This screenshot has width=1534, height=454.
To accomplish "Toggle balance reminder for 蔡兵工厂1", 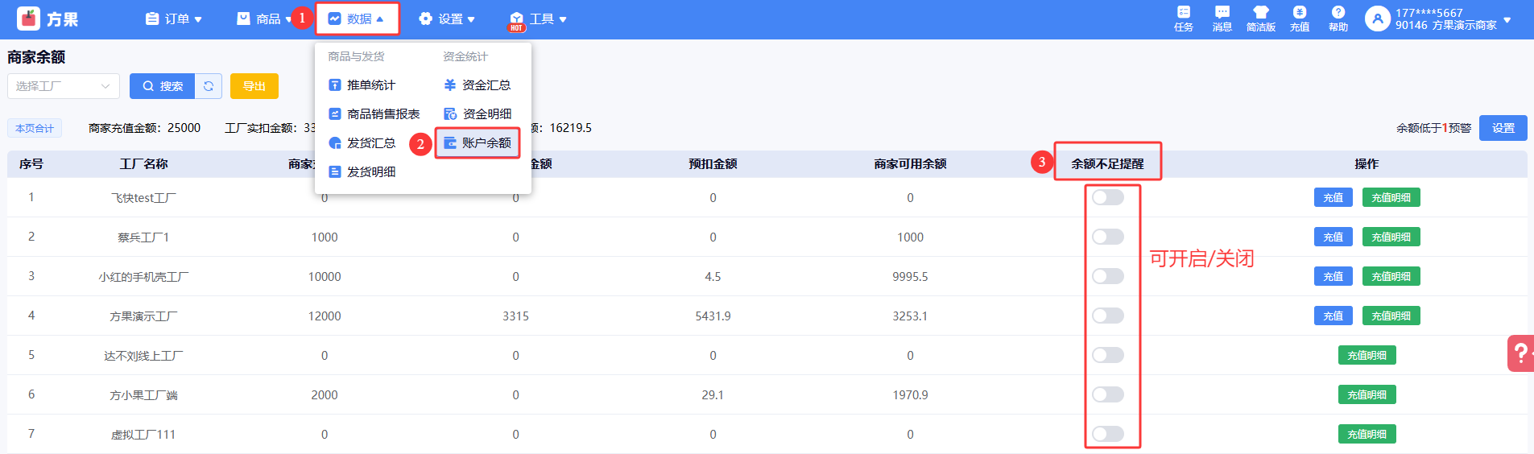I will 1107,237.
